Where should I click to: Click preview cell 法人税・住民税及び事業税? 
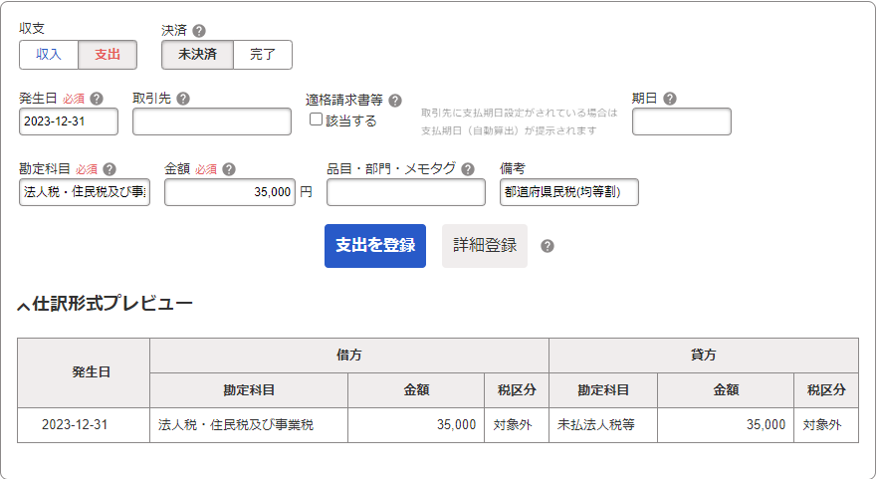[x=249, y=425]
